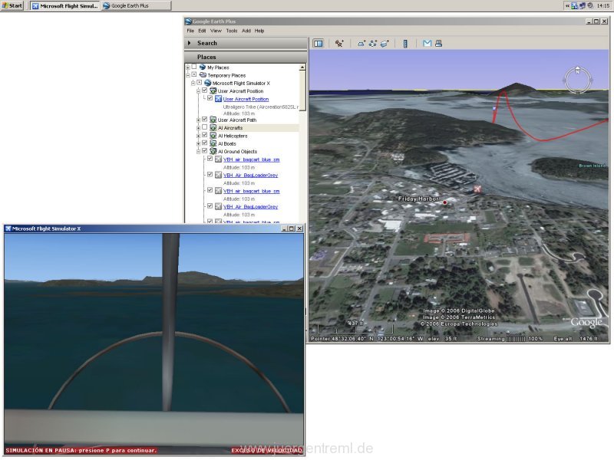Screen dimensions: 614x460
Task: Click the red aircraft marker on the map
Action: (477, 189)
